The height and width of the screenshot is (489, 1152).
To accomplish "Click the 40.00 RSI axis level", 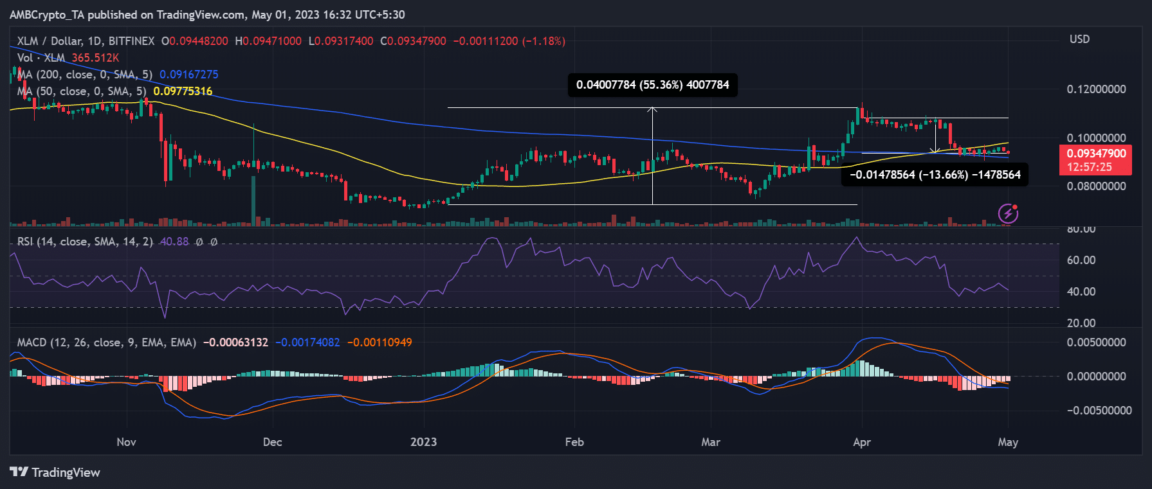I will pyautogui.click(x=1081, y=292).
